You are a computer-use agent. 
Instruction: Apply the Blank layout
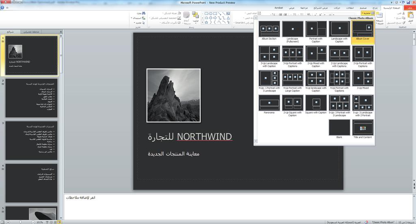coord(339,129)
